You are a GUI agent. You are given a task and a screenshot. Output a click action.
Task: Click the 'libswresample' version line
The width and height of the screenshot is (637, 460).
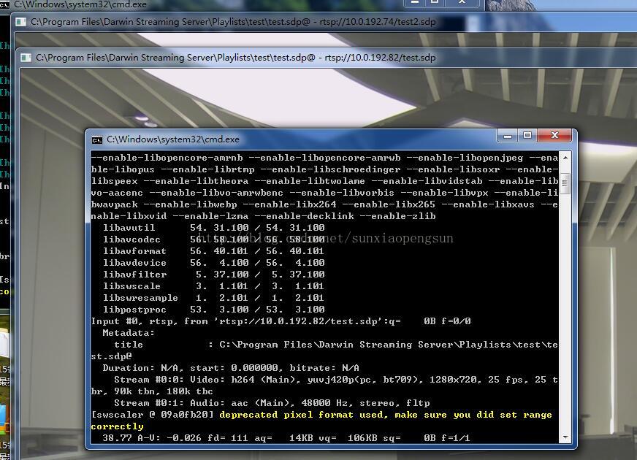pos(214,298)
